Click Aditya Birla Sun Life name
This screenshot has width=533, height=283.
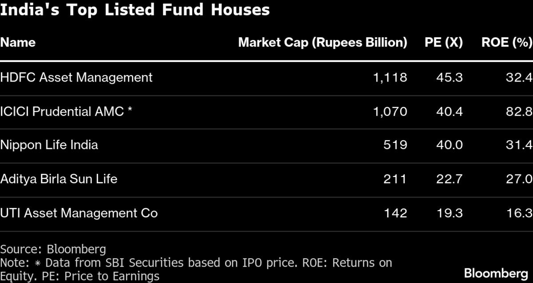59,179
